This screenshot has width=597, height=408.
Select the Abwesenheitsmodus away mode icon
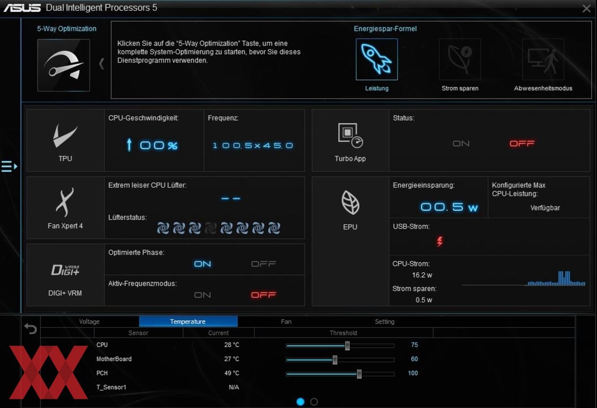tap(543, 59)
